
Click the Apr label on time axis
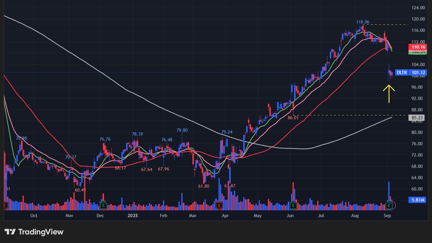tap(225, 215)
